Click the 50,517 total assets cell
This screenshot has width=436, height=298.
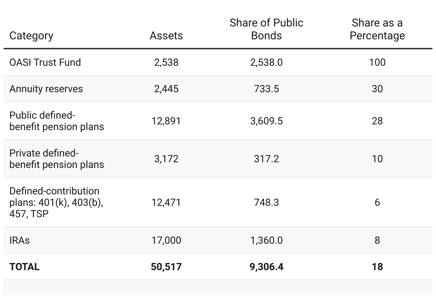point(166,267)
